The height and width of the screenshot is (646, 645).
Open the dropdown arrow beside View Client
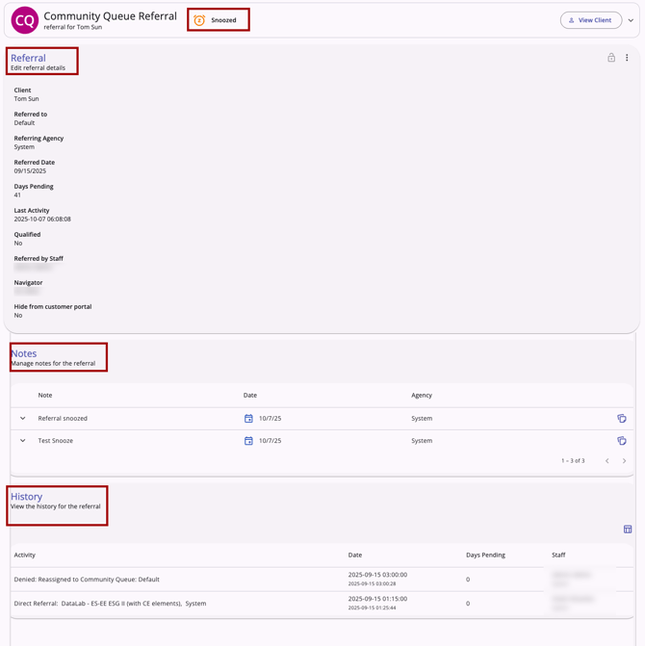coord(631,20)
